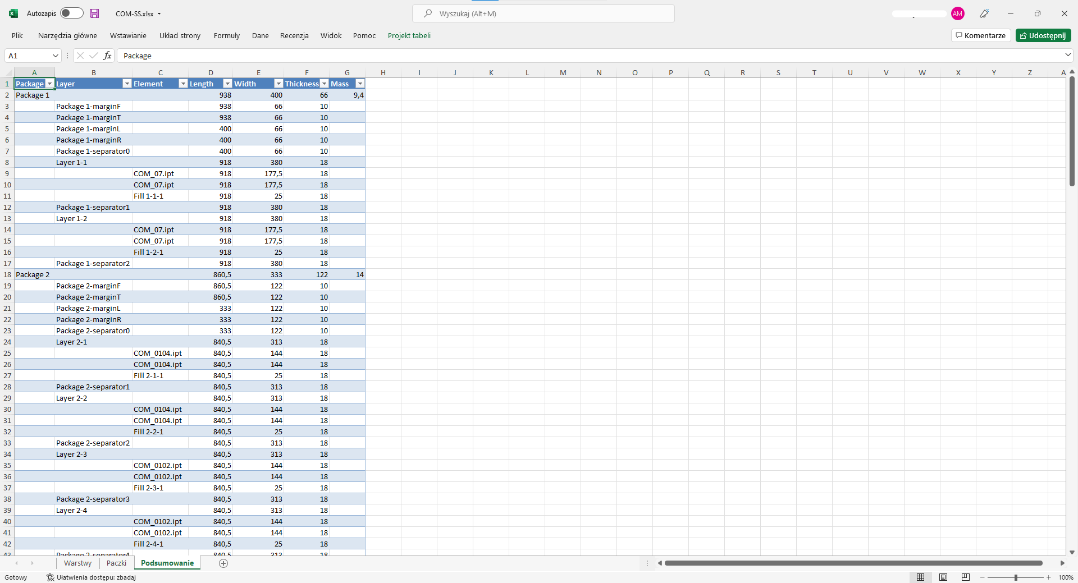Screen dimensions: 1078x583
Task: Click horizontal scrollbar left arrow
Action: pyautogui.click(x=660, y=563)
